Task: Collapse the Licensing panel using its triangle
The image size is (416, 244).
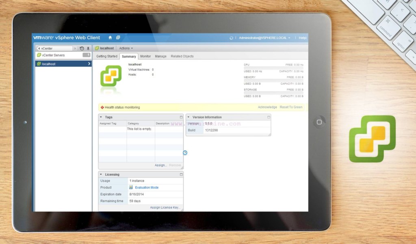Action: click(100, 174)
